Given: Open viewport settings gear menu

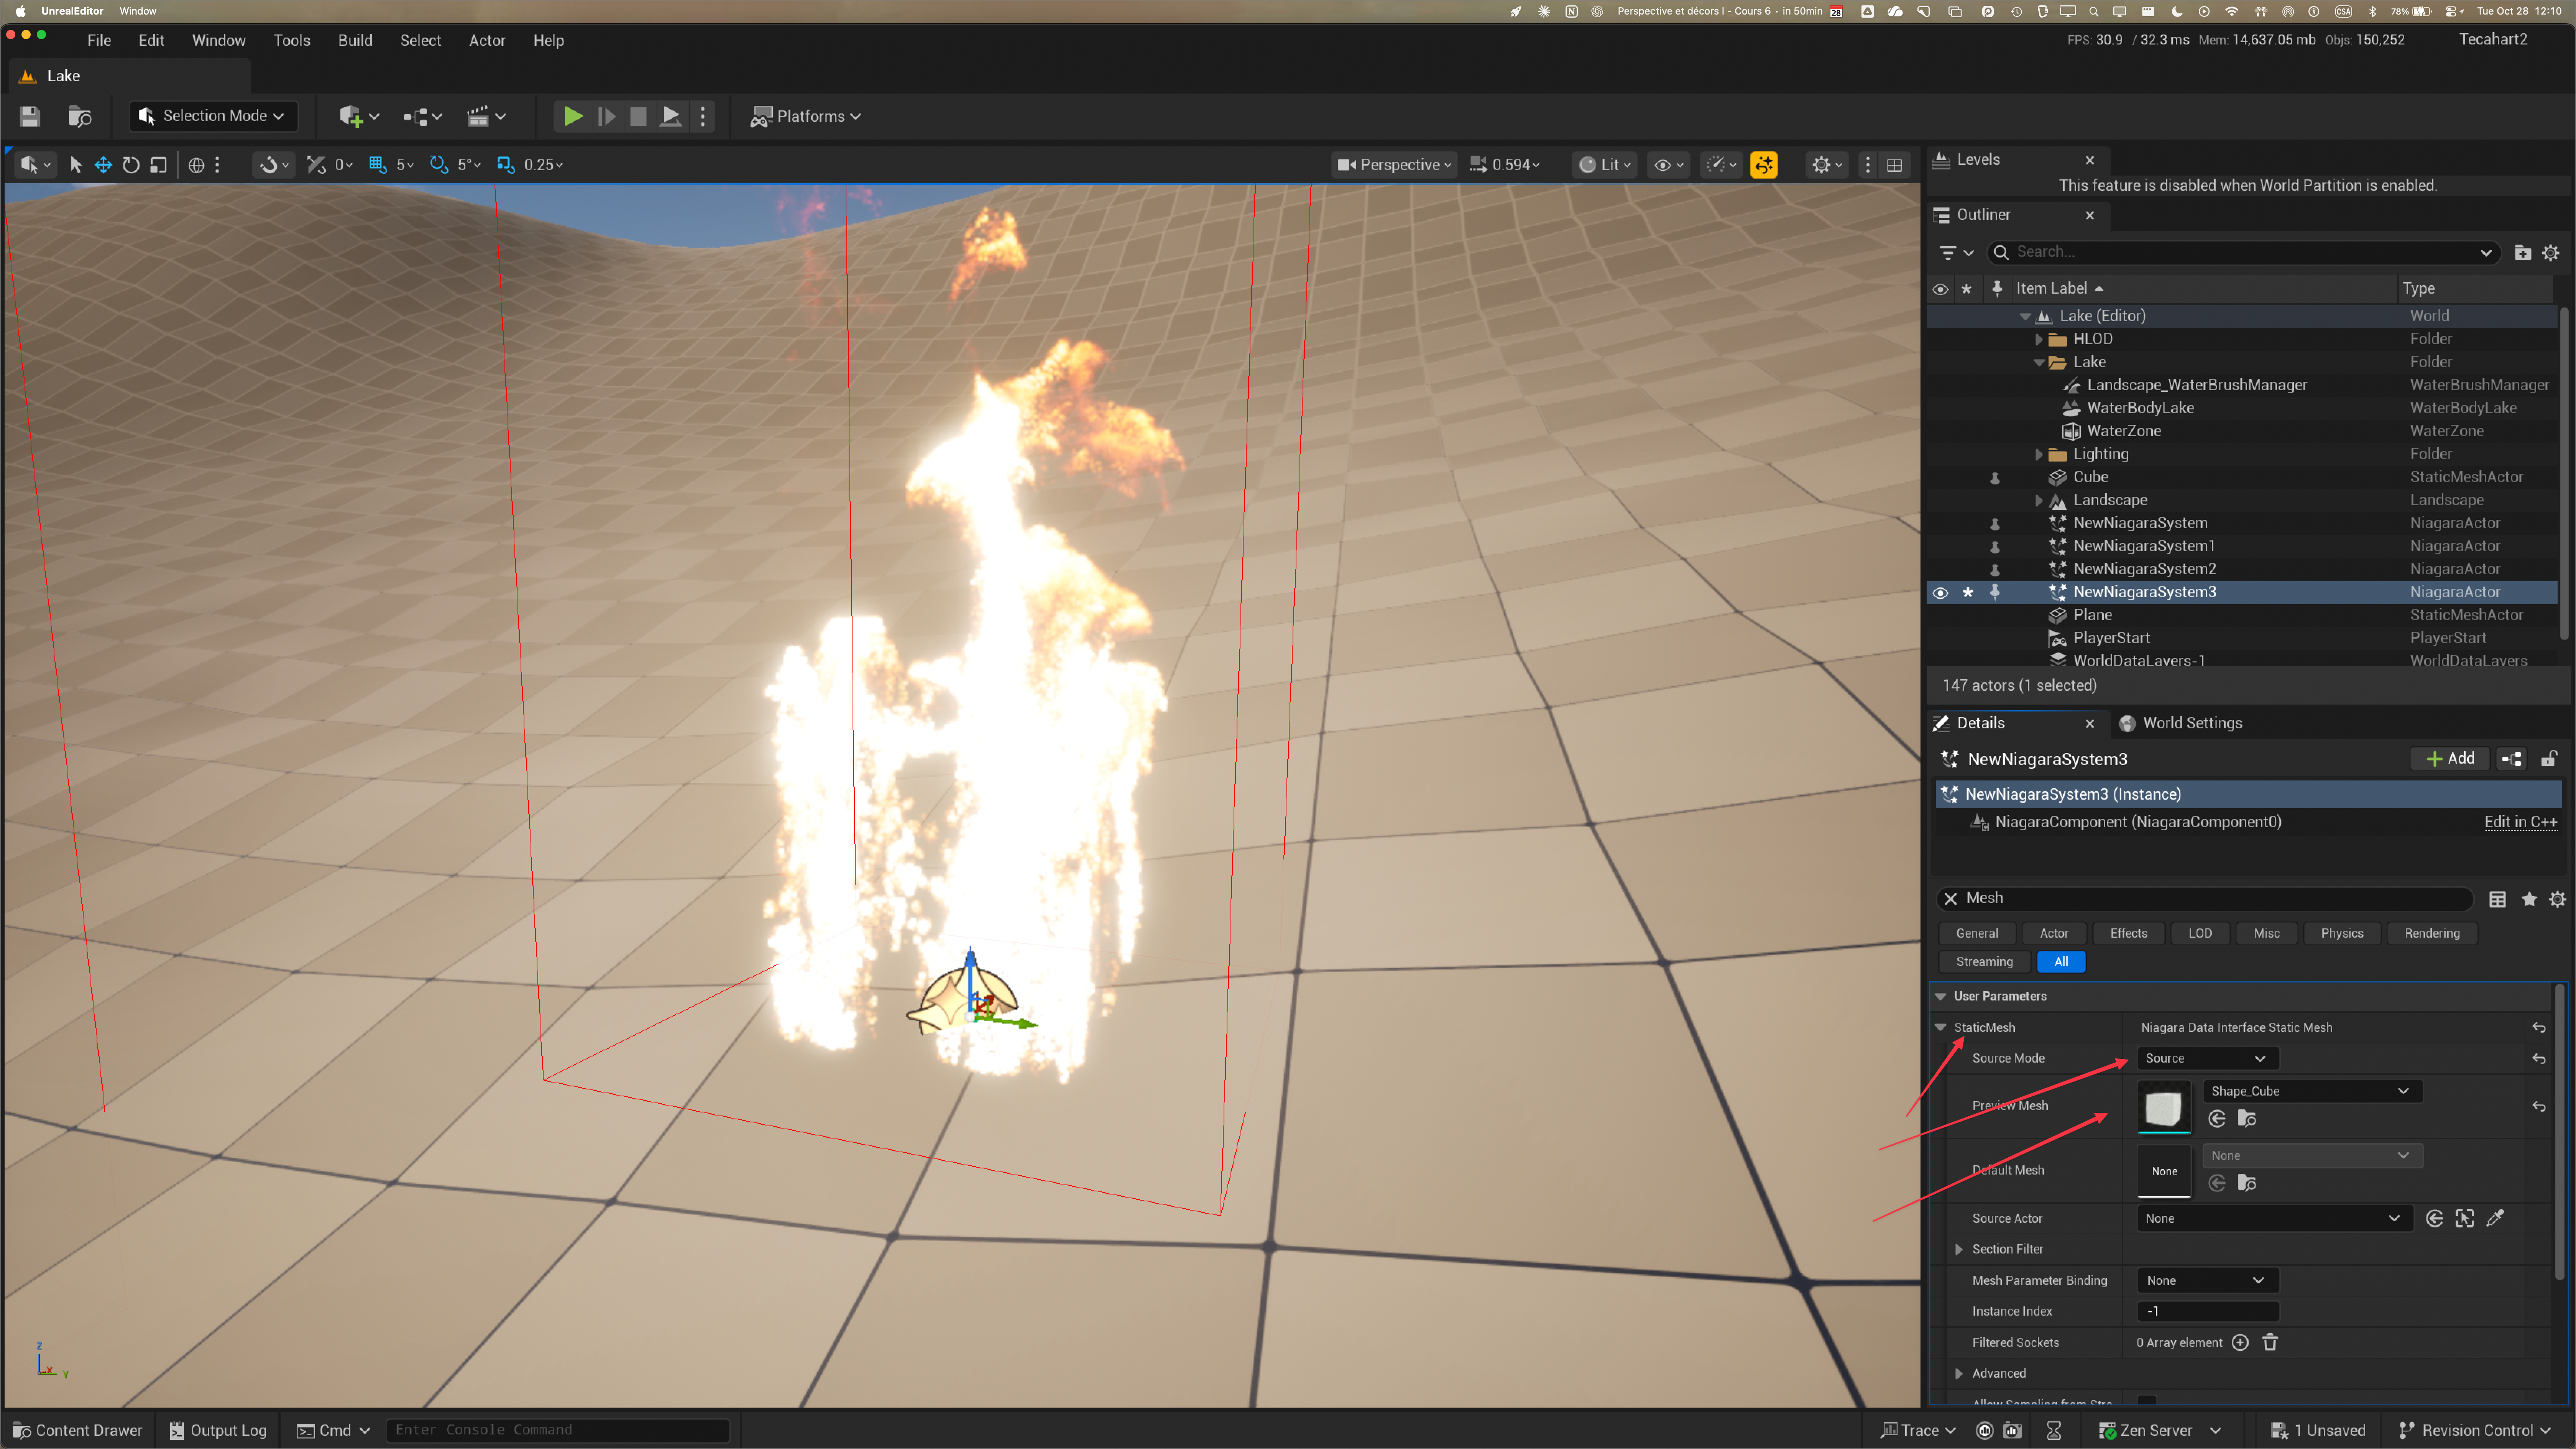Looking at the screenshot, I should 1827,165.
